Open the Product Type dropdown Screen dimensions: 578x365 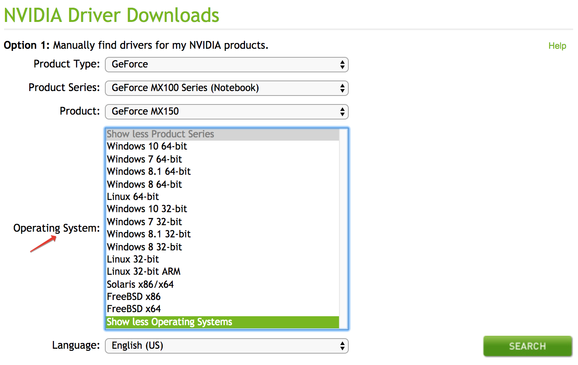tap(227, 65)
